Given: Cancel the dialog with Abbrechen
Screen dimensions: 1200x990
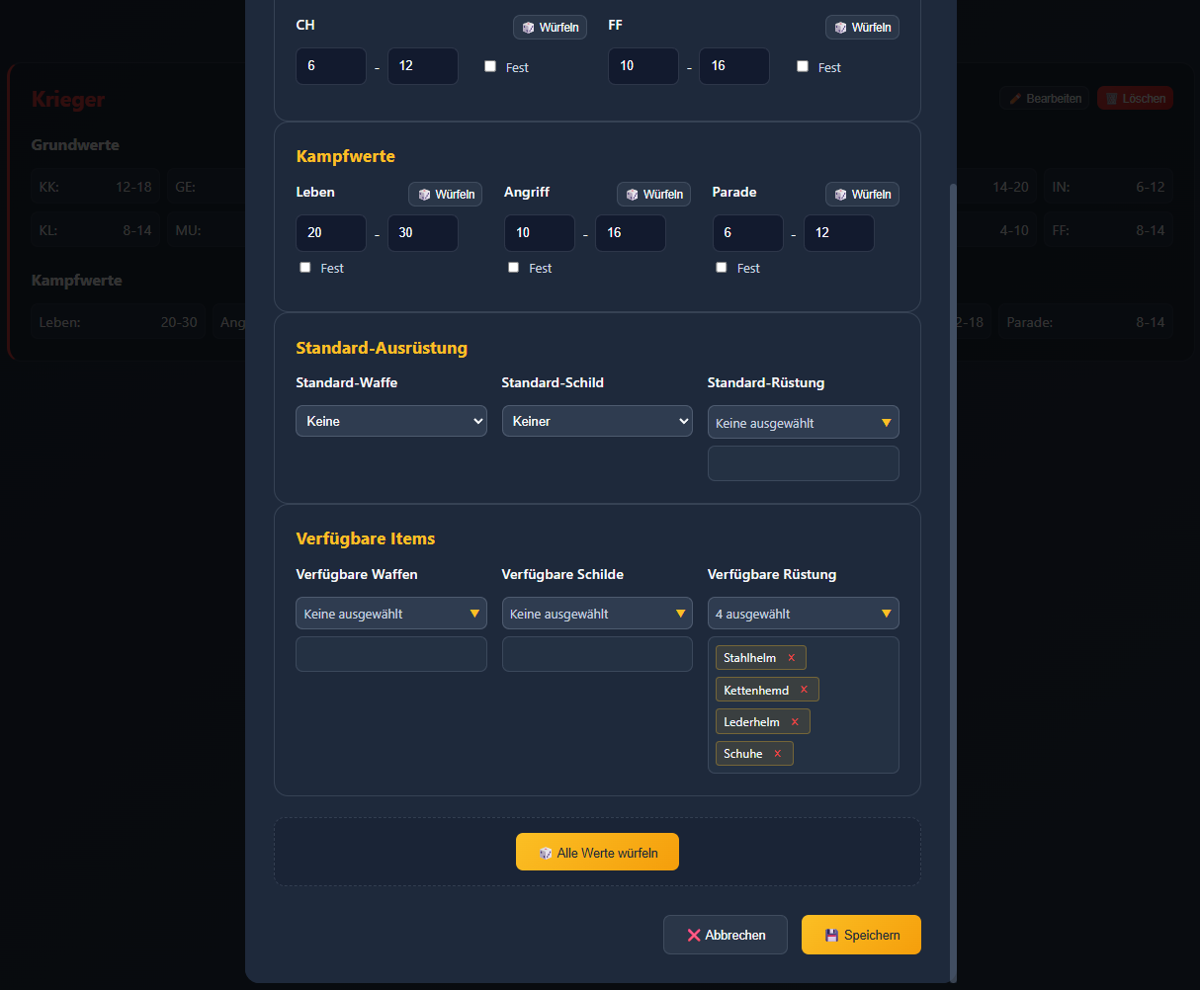Looking at the screenshot, I should pos(726,935).
